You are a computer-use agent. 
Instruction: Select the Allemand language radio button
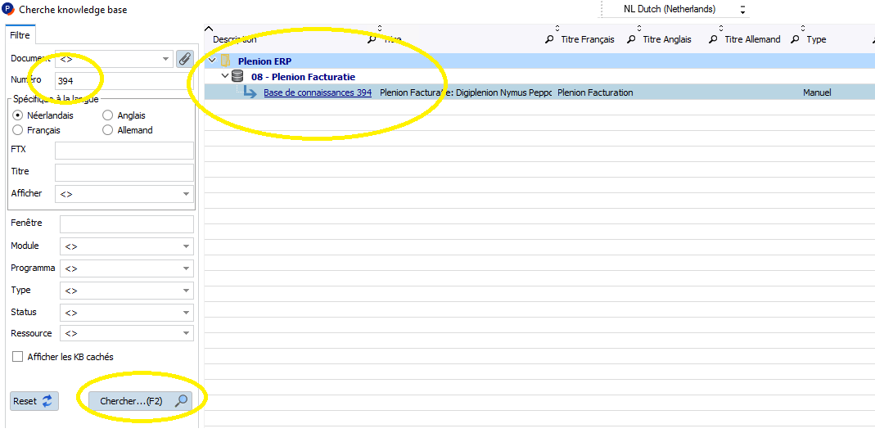[x=108, y=130]
